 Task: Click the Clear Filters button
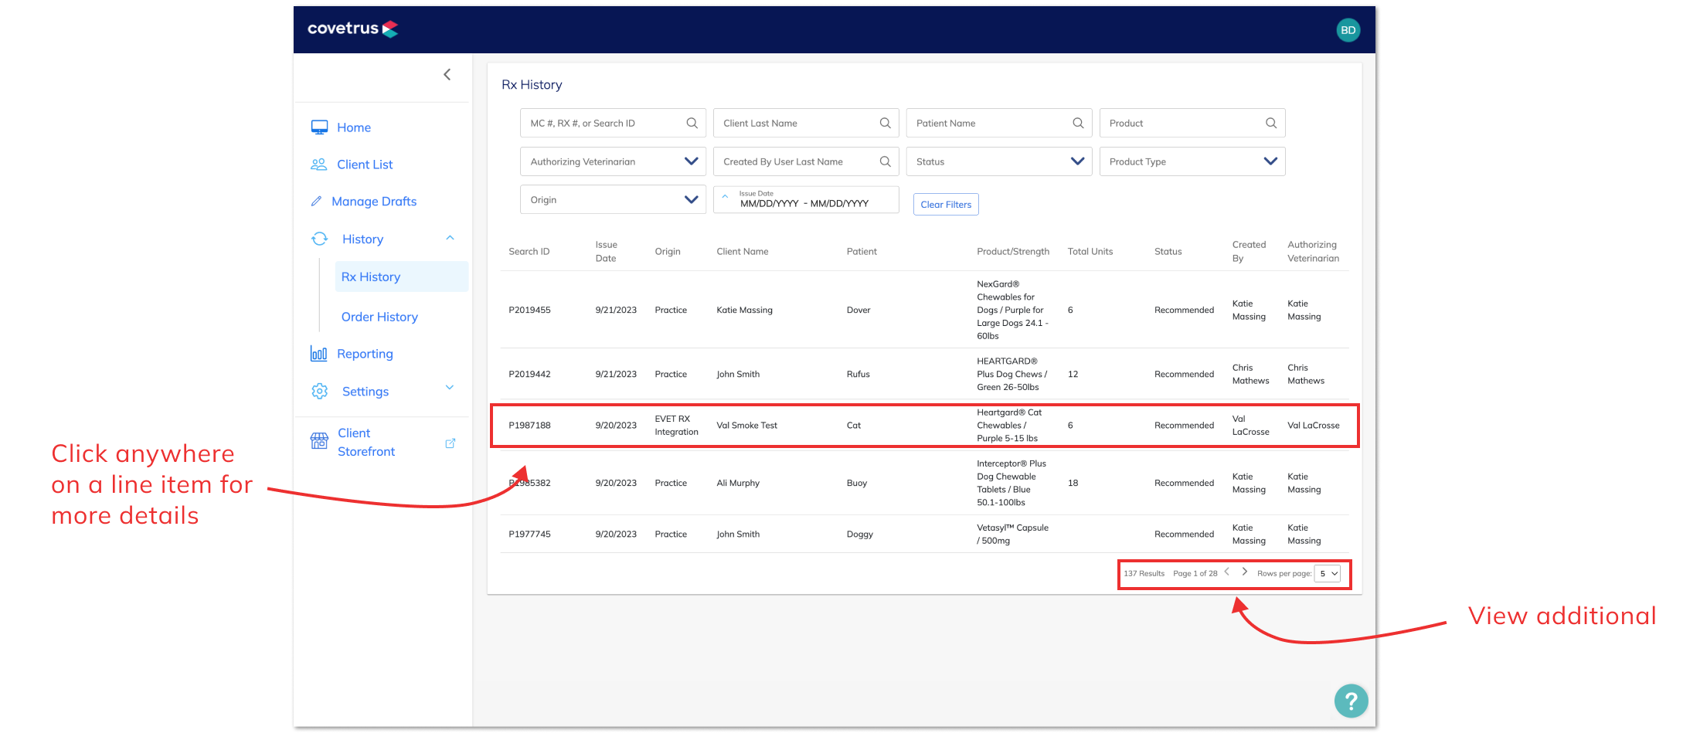[x=946, y=205]
